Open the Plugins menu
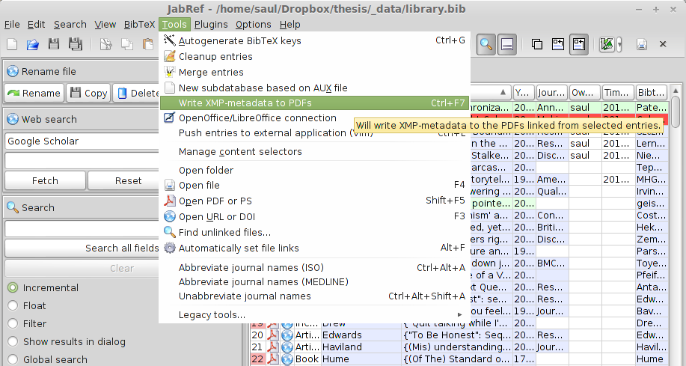 pos(211,25)
